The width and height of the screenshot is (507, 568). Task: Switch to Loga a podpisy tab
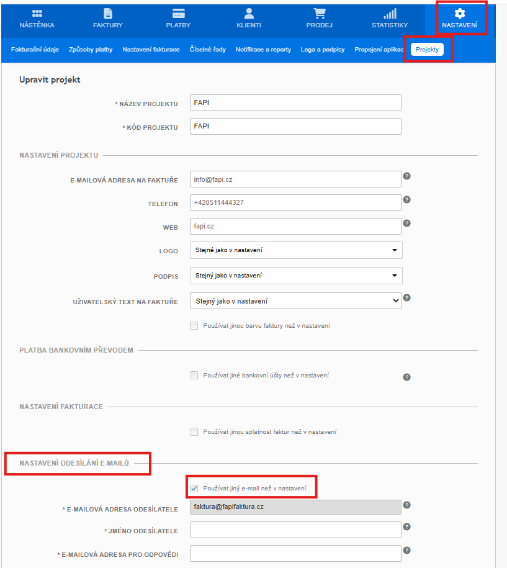pos(323,50)
